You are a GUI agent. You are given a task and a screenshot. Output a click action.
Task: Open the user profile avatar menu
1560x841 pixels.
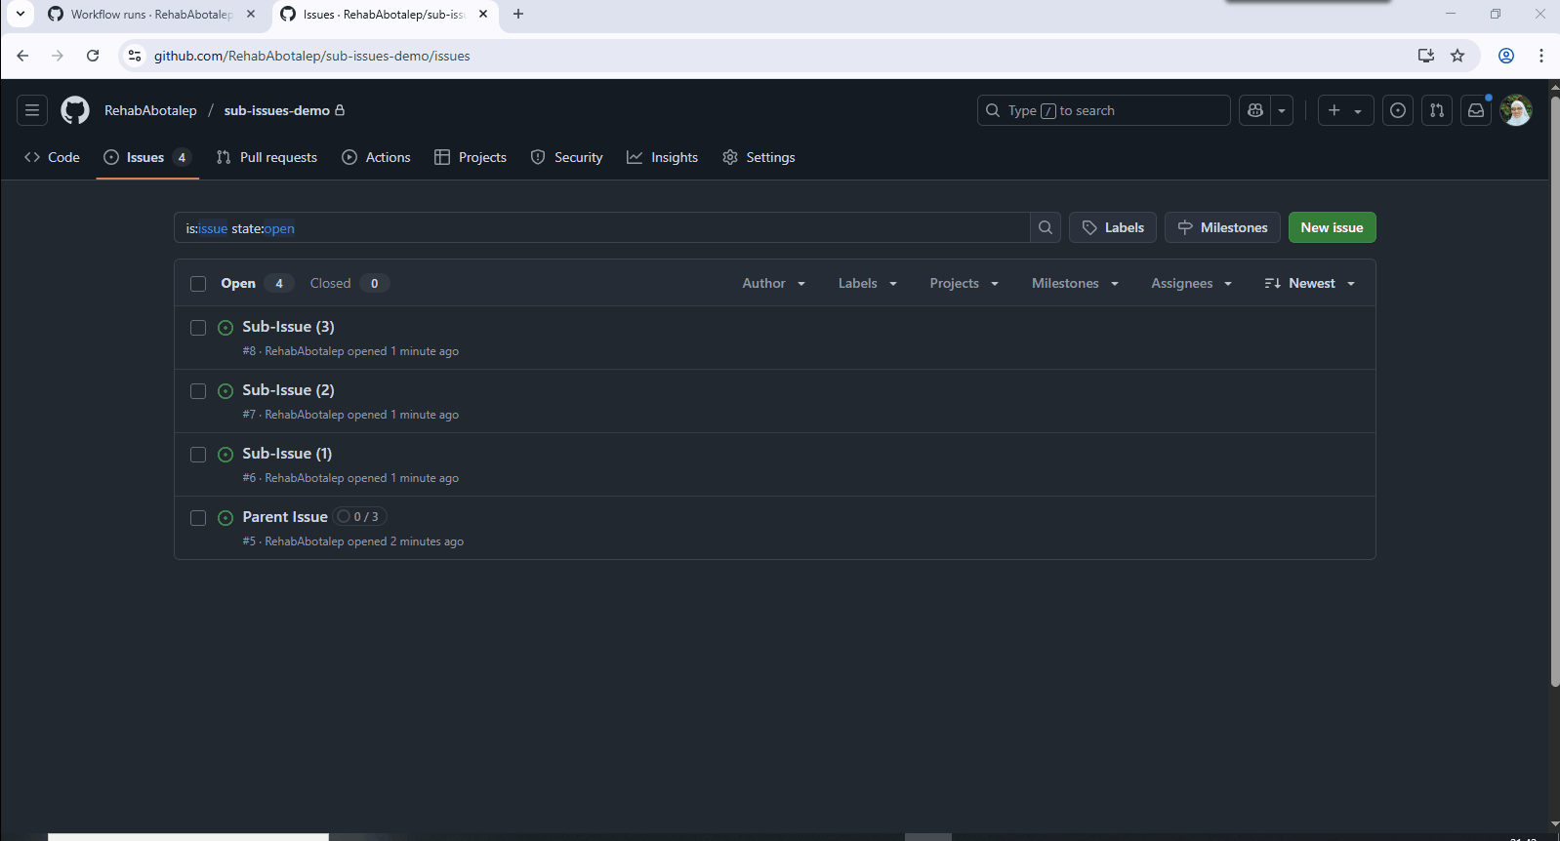pyautogui.click(x=1516, y=110)
